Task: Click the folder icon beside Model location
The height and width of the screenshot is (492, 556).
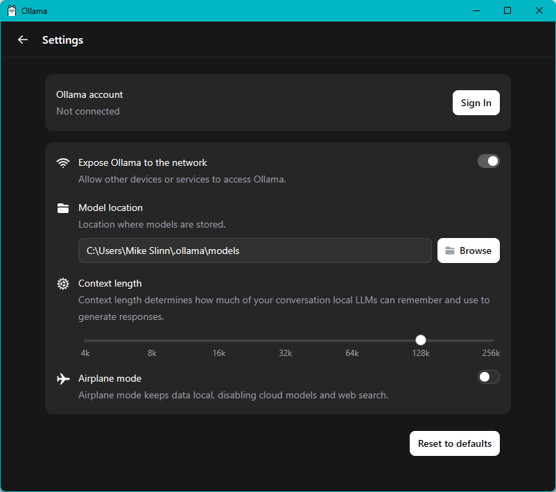Action: pyautogui.click(x=63, y=208)
